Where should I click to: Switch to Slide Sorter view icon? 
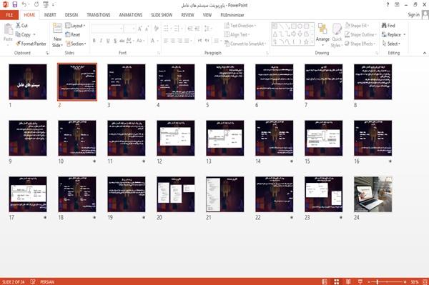click(x=337, y=281)
